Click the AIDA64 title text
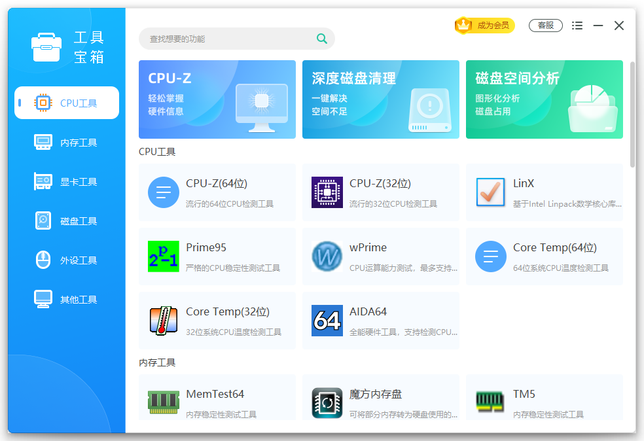Viewport: 644px width, 441px height. tap(368, 311)
